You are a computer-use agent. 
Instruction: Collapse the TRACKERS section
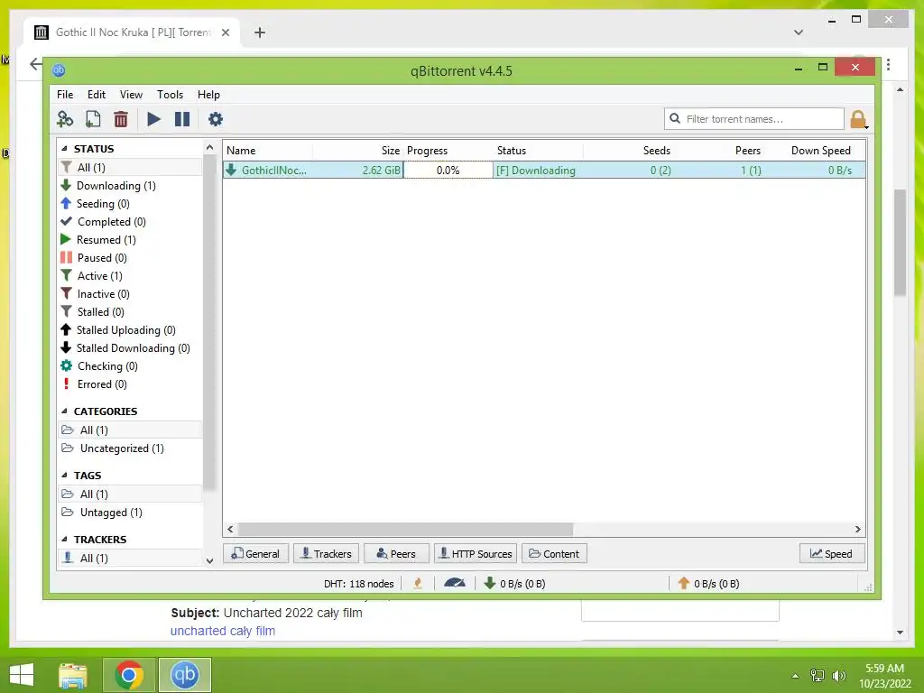[64, 540]
